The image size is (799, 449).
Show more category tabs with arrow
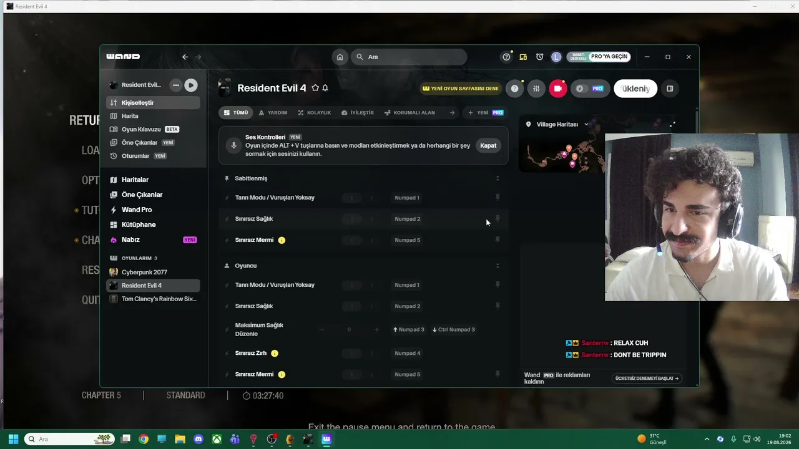(452, 113)
